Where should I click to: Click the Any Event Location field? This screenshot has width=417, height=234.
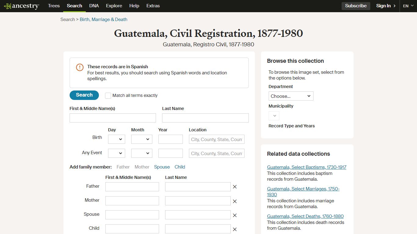[x=217, y=153]
